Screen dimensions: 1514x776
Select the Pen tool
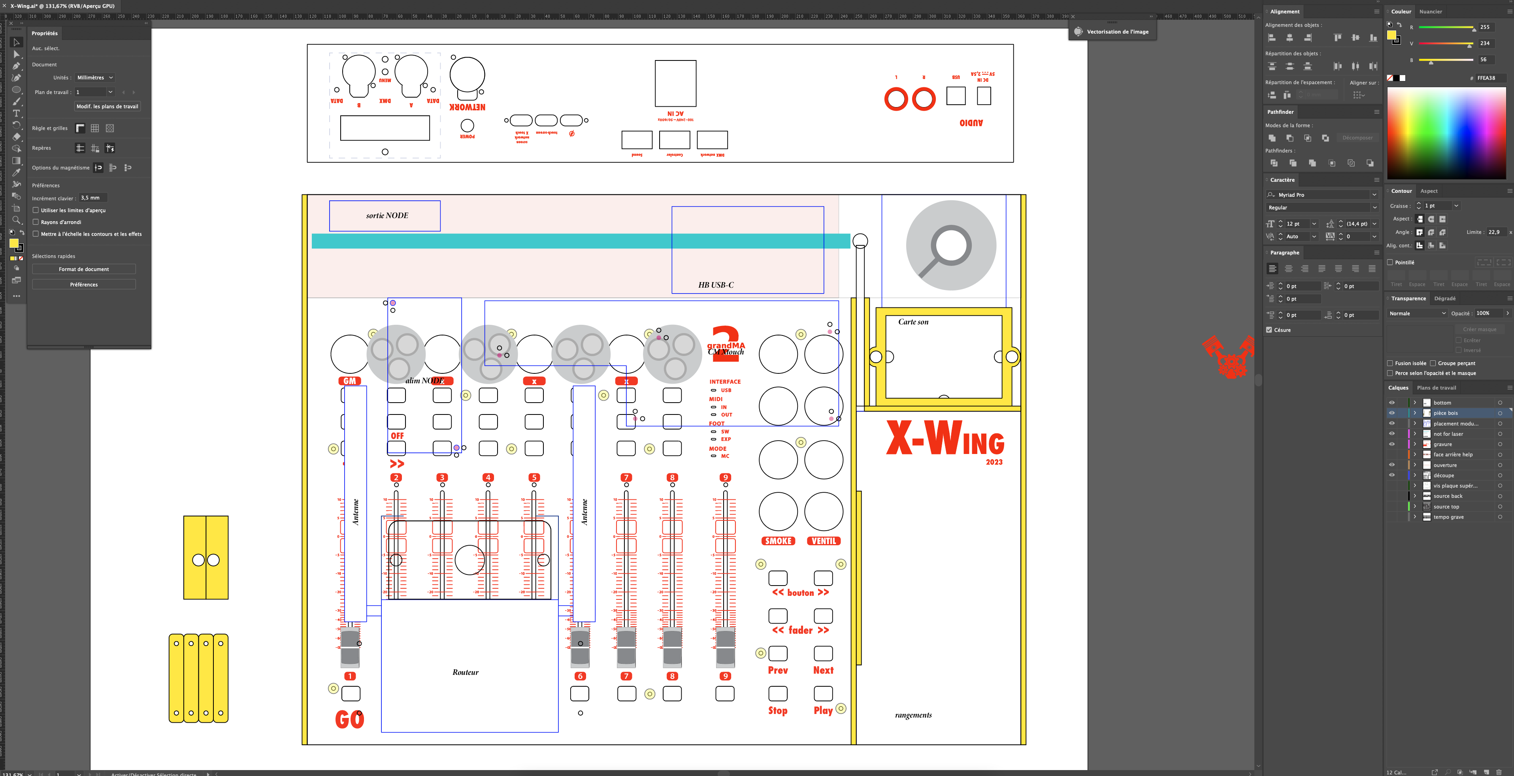(17, 66)
